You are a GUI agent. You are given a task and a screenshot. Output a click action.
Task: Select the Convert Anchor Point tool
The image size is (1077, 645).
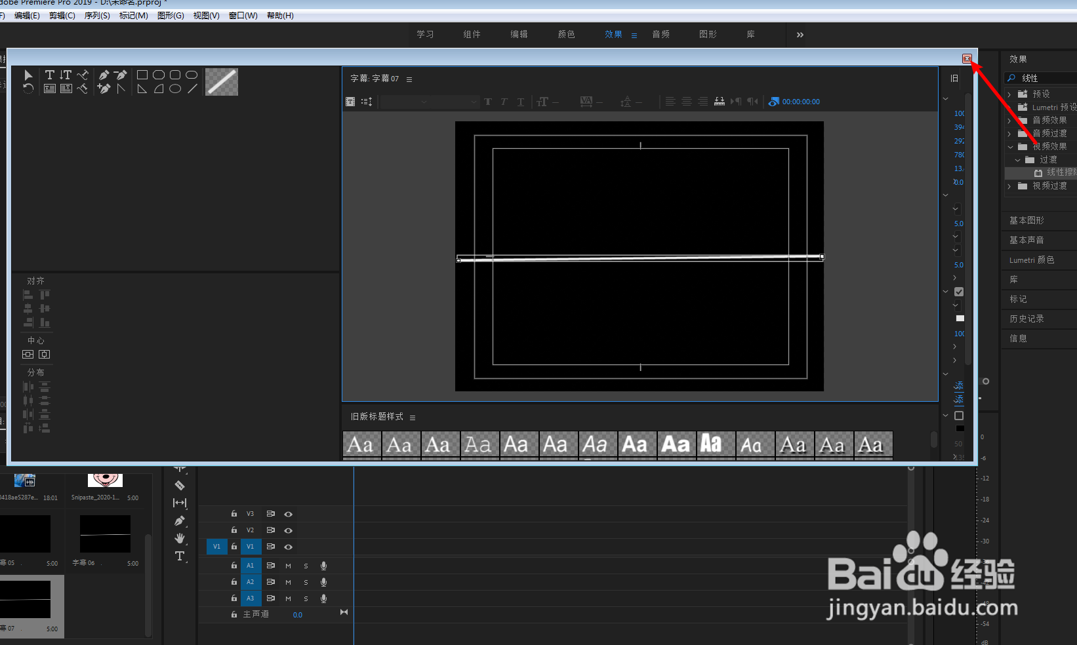121,88
